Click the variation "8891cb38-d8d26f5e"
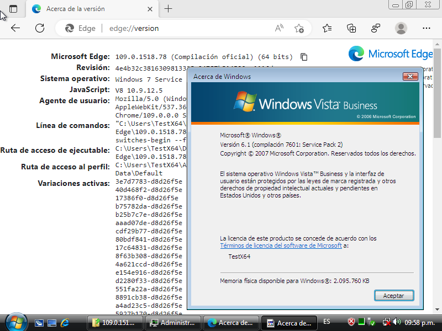 (x=149, y=297)
